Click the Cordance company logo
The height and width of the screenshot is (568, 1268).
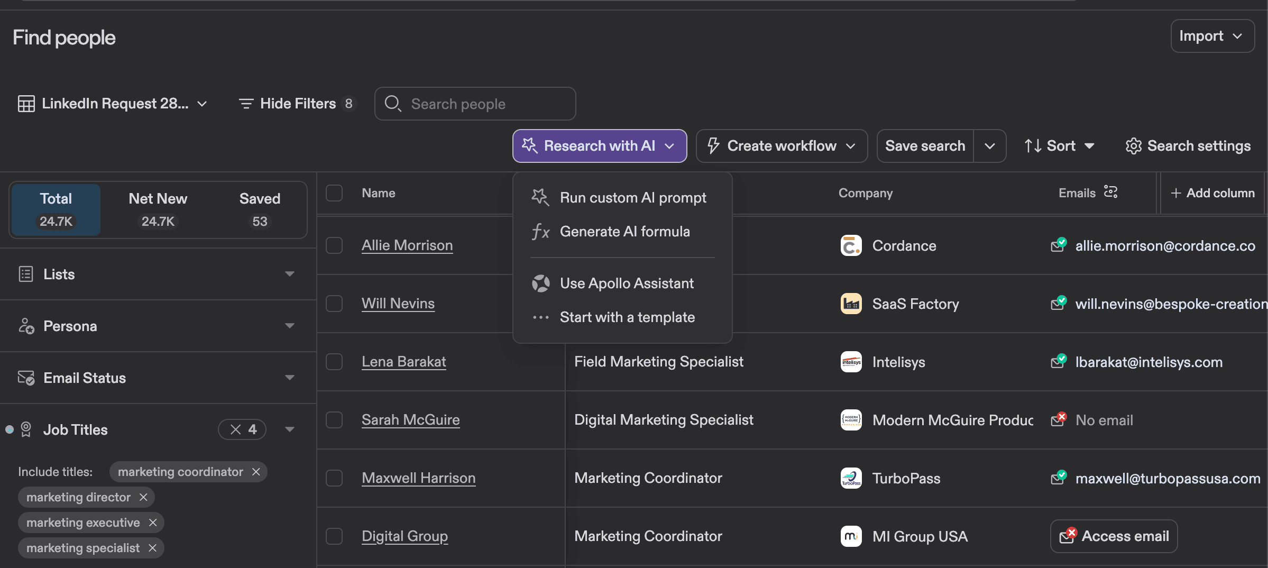851,245
